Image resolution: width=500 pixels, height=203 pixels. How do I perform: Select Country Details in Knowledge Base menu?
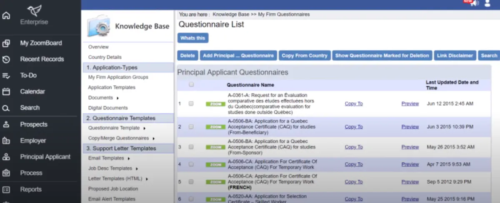pyautogui.click(x=105, y=57)
